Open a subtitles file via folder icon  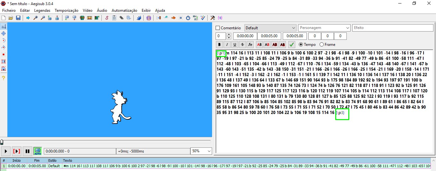pyautogui.click(x=11, y=18)
